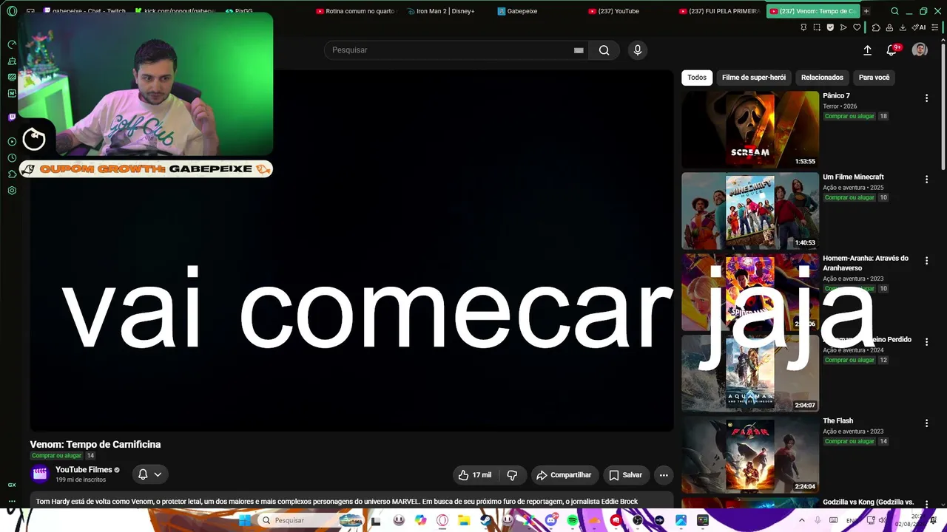Viewport: 947px width, 532px height.
Task: Dislike the Venom video
Action: tap(512, 475)
